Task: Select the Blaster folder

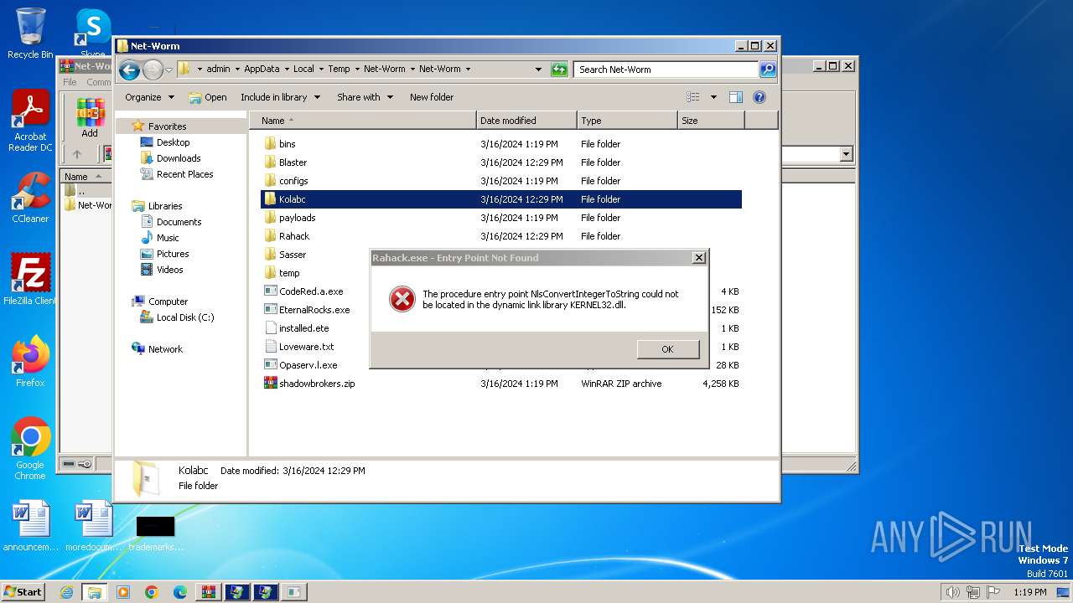Action: coord(293,162)
